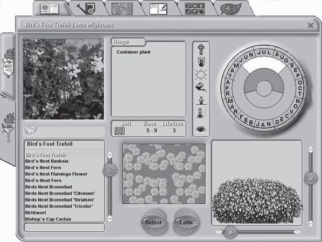Click right arrow of horizontal size slider

[297, 232]
